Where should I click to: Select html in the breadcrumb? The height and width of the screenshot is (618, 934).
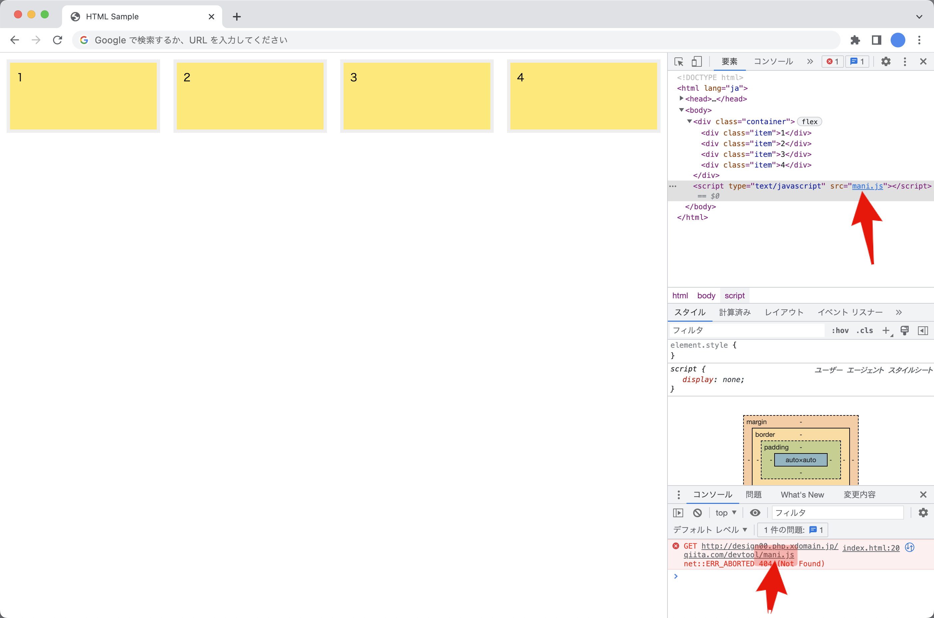coord(680,296)
